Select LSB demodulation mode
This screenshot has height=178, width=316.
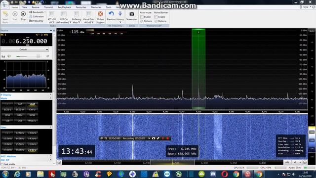click(7, 121)
